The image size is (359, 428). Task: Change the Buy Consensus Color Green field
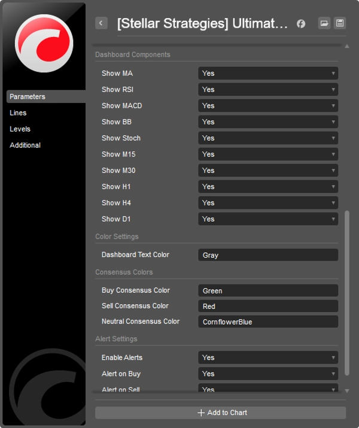267,291
